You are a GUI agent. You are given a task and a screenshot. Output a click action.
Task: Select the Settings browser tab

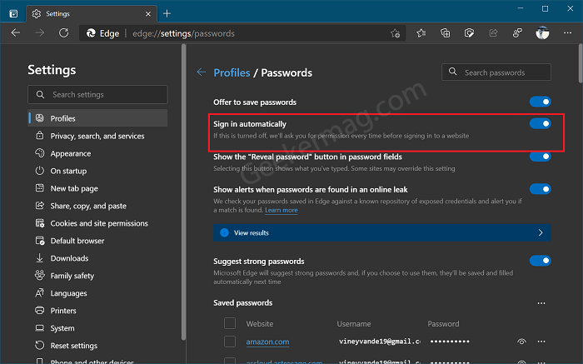92,14
